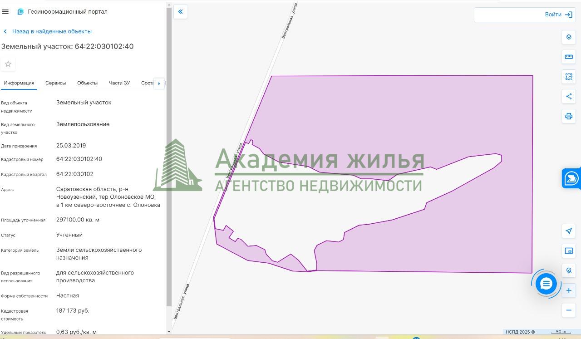Click the Землепользование value
The height and width of the screenshot is (339, 581).
coord(83,124)
